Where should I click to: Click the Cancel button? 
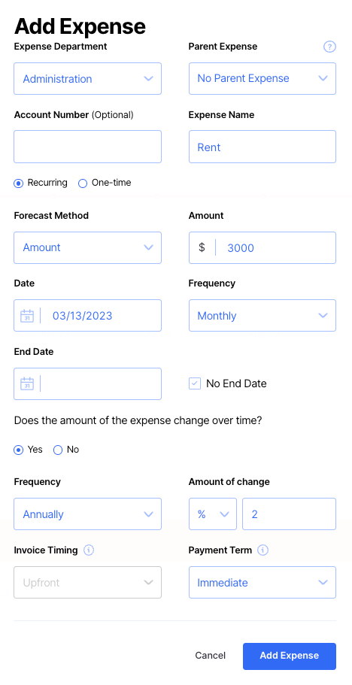(211, 656)
